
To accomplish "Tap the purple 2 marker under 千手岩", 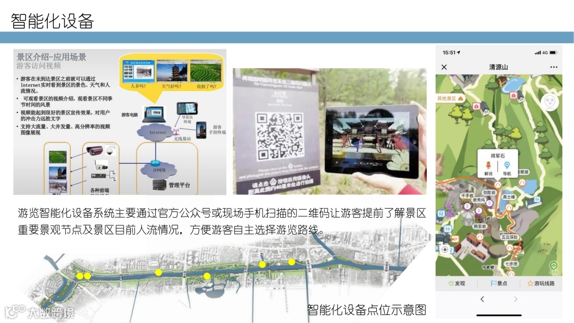I will pyautogui.click(x=467, y=206).
